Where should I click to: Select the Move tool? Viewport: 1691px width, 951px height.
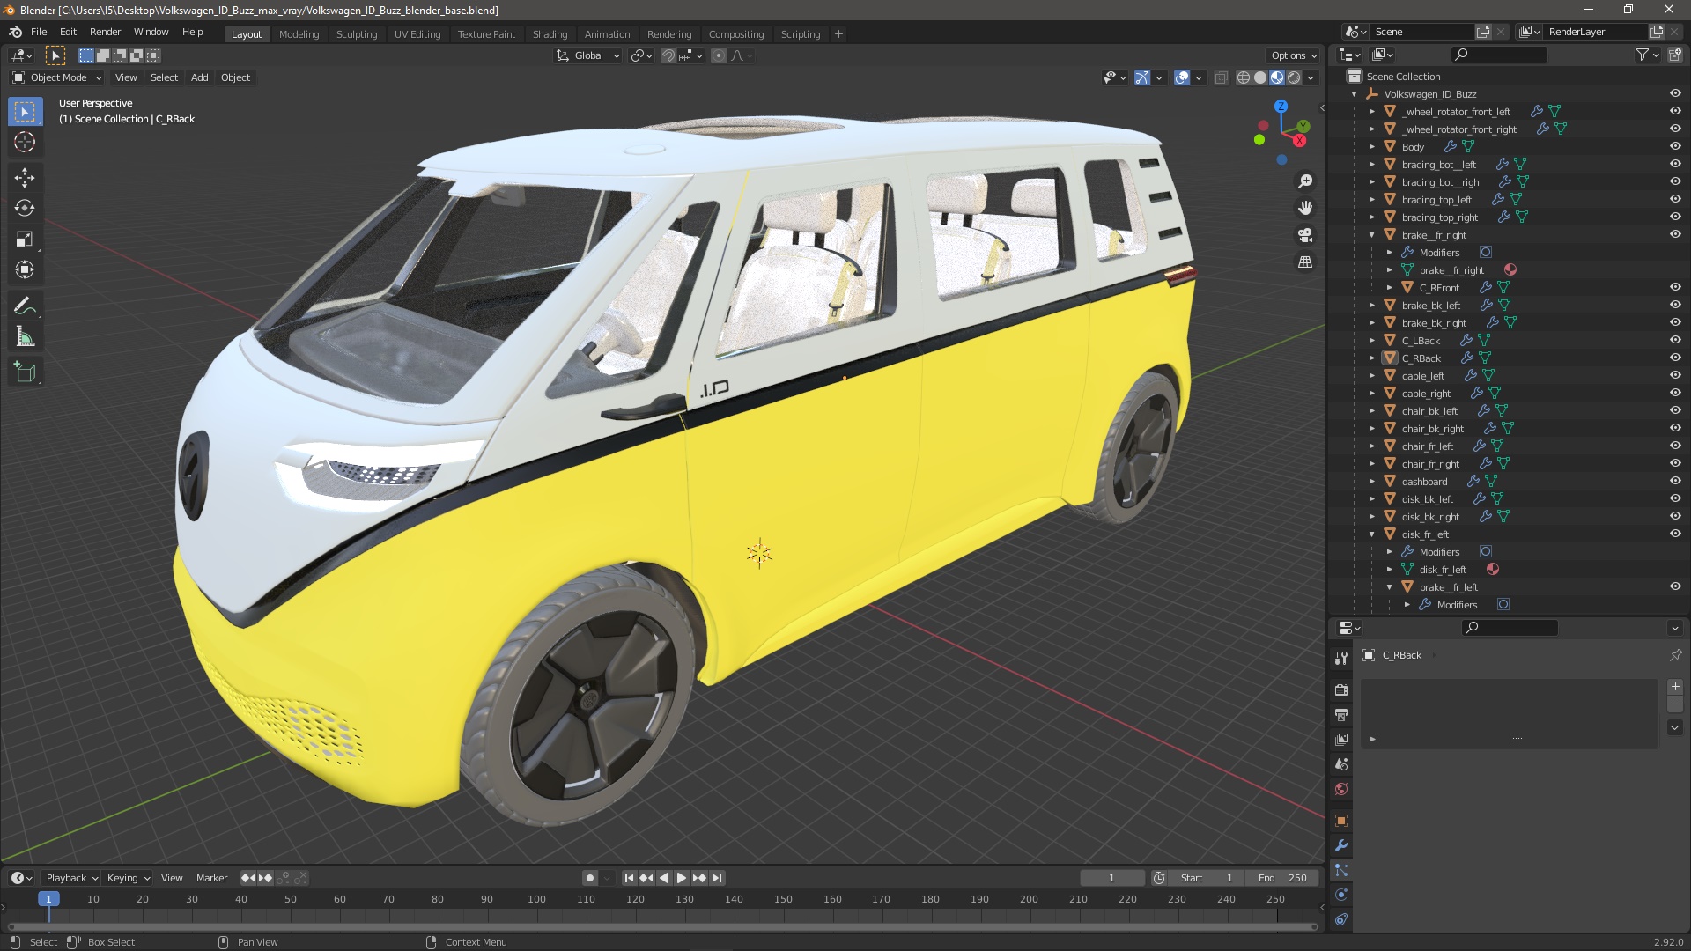click(x=25, y=178)
